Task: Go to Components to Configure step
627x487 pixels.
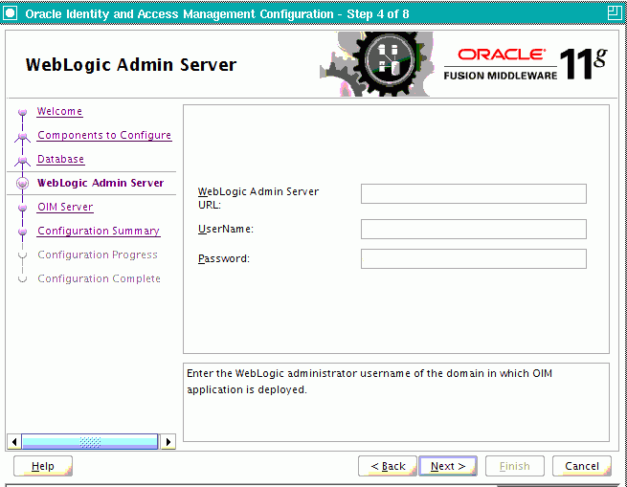Action: click(104, 135)
